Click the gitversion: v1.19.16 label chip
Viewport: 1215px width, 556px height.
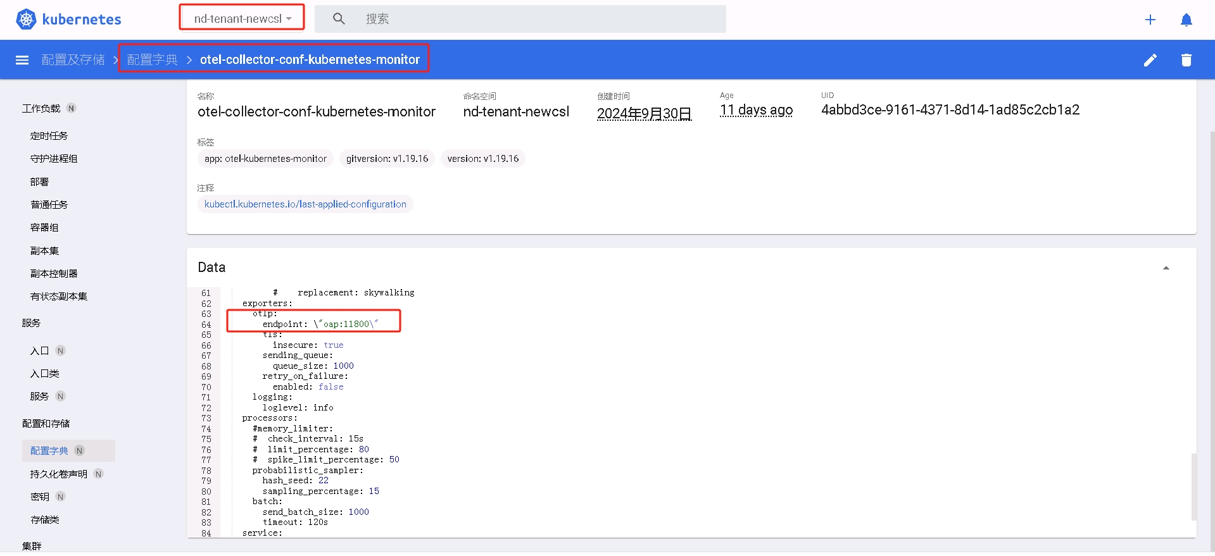click(387, 159)
